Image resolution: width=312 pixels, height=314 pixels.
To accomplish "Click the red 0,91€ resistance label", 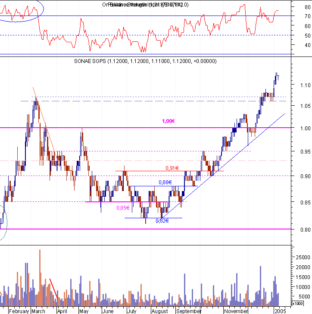I will (172, 168).
